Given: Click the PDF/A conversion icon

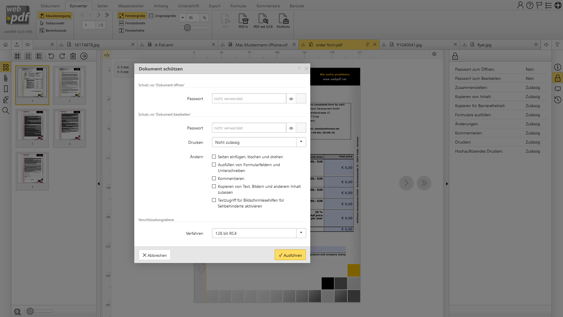Looking at the screenshot, I should click(x=243, y=19).
